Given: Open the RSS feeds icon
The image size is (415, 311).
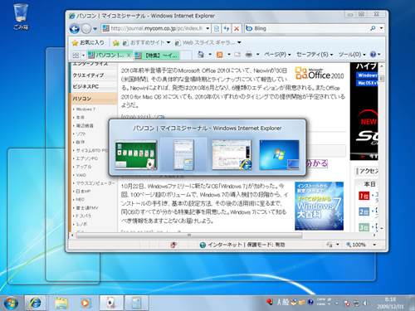Looking at the screenshot, I should (220, 55).
